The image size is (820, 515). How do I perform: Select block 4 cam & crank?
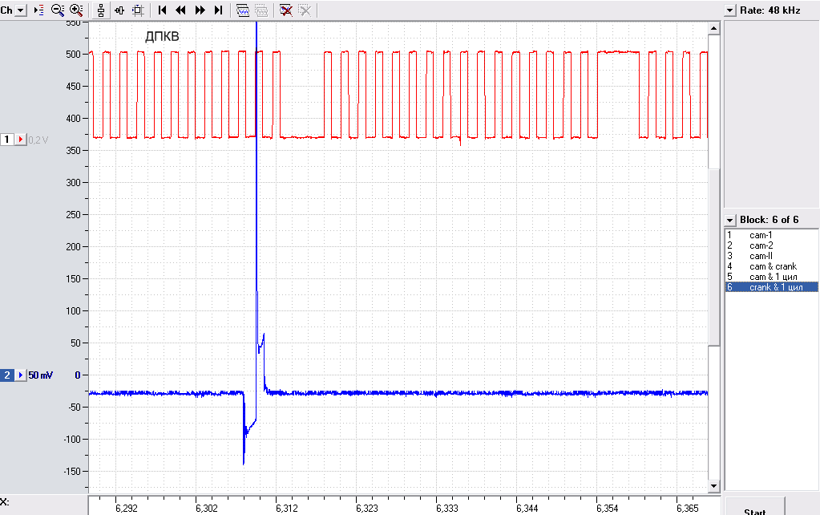pyautogui.click(x=771, y=266)
